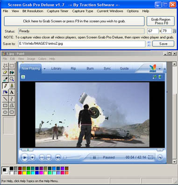This screenshot has height=185, width=178.
Task: Select the Free-Form Select tool in Paint
Action: 5,66
